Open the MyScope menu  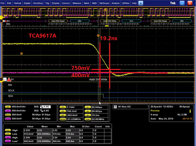coord(104,3)
